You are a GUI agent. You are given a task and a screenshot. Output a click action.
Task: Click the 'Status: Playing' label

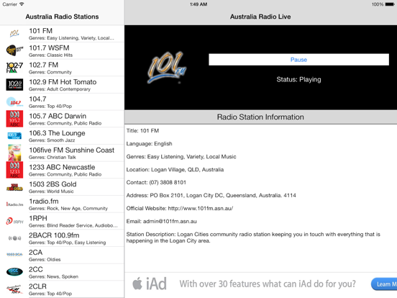point(298,80)
